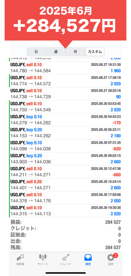The image size is (131, 276).
Task: Open the sell trade with loss -600
Action: tap(65, 172)
